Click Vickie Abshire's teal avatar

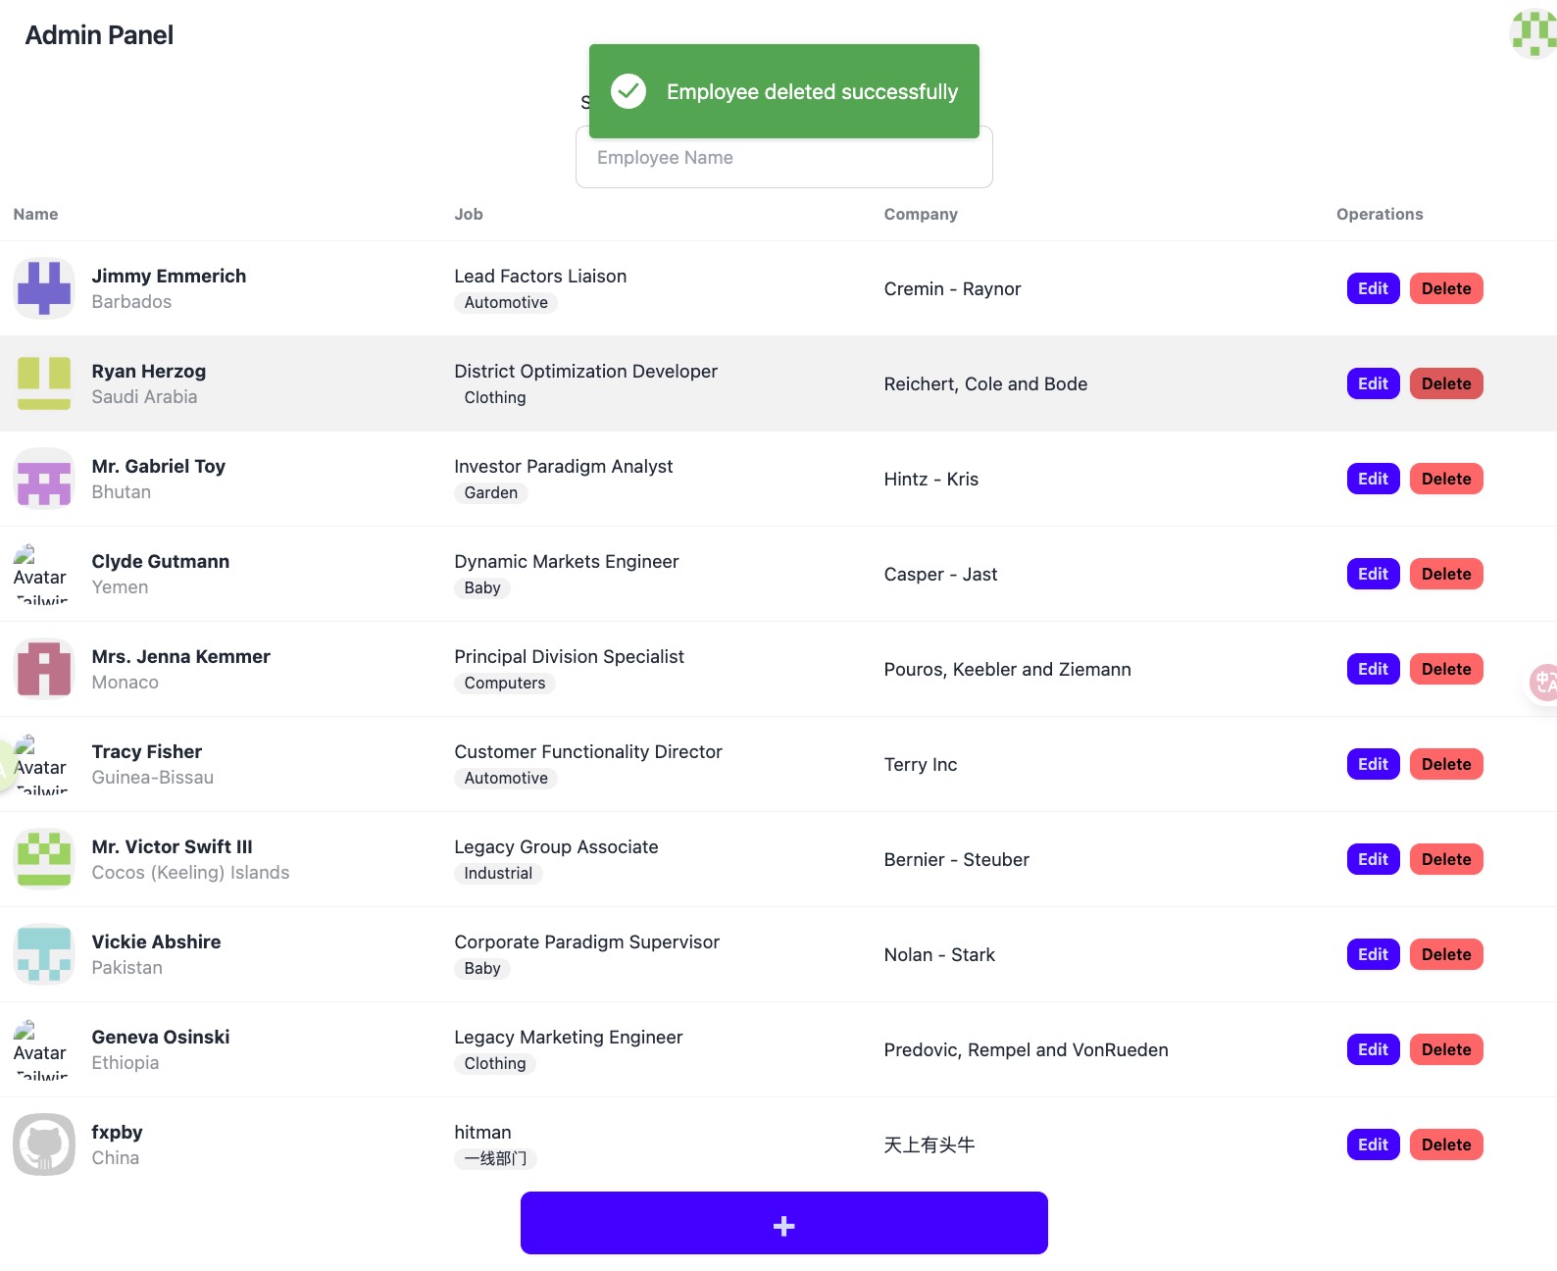coord(44,954)
